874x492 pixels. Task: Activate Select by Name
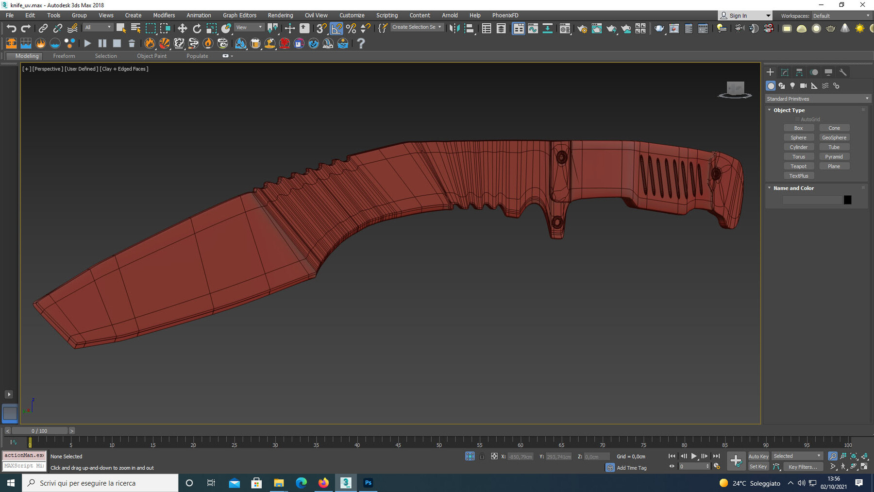click(x=135, y=28)
